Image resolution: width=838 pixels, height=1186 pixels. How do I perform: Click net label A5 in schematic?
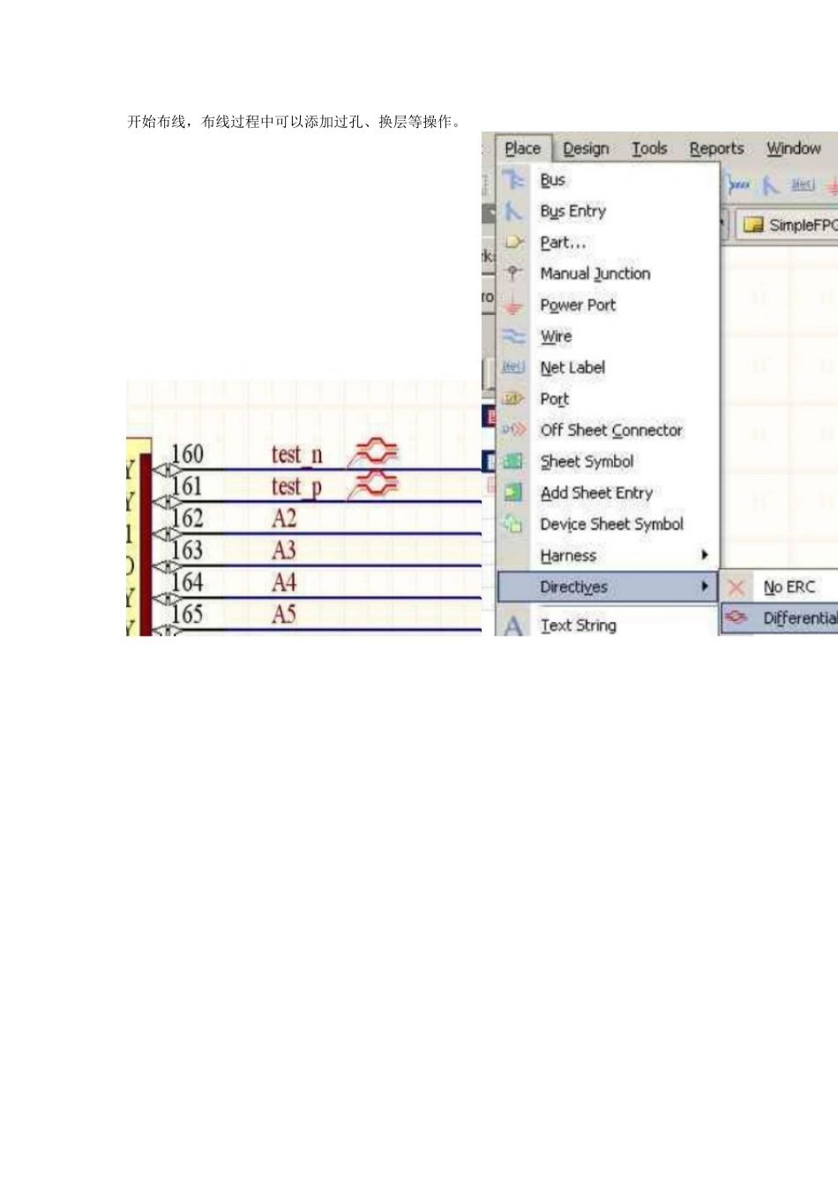click(284, 614)
